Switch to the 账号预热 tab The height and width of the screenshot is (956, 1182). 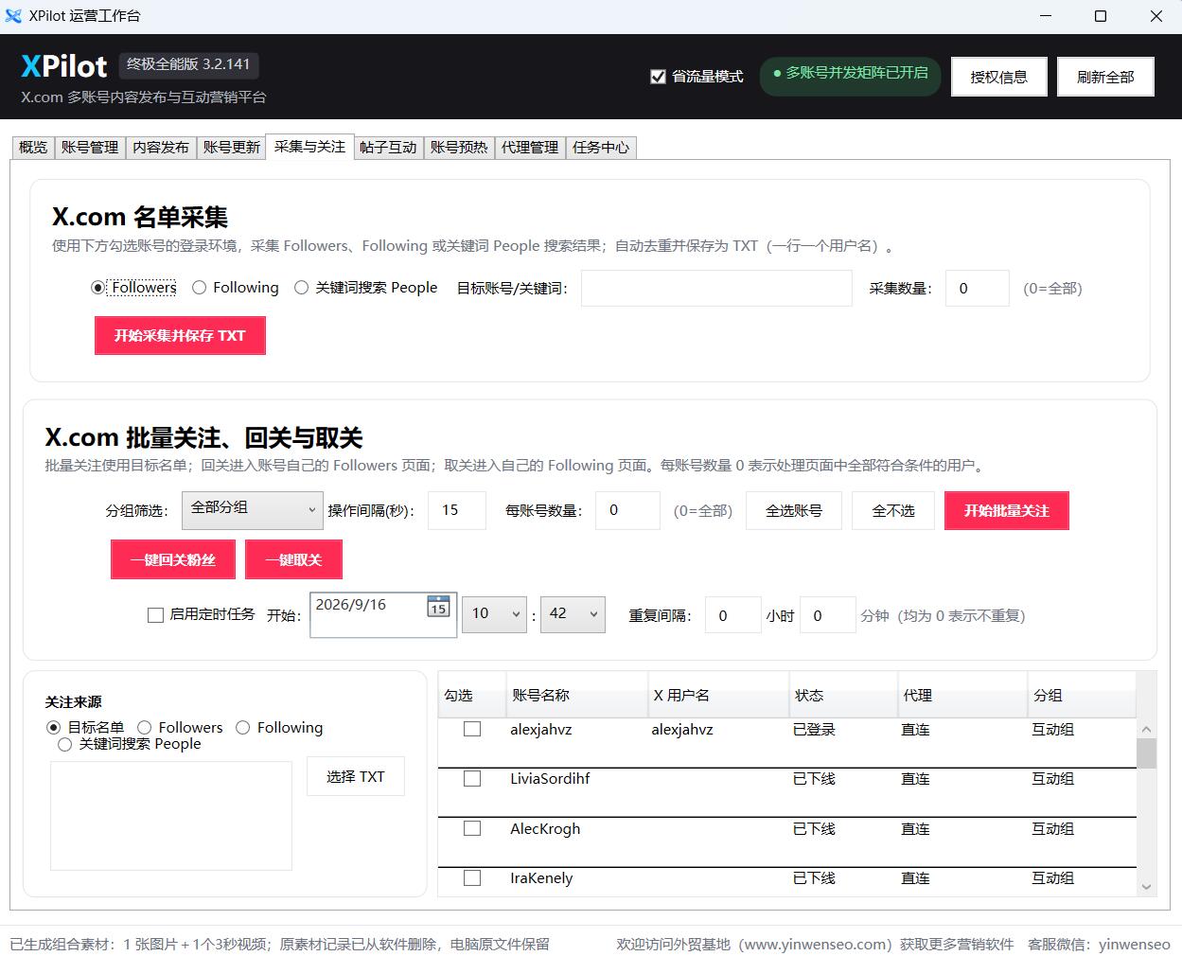[459, 148]
